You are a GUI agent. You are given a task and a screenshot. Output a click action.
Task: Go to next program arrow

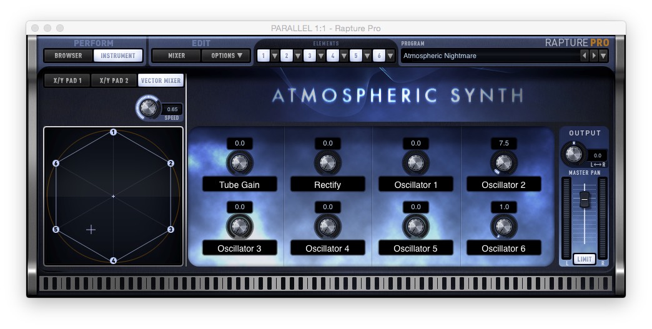594,55
